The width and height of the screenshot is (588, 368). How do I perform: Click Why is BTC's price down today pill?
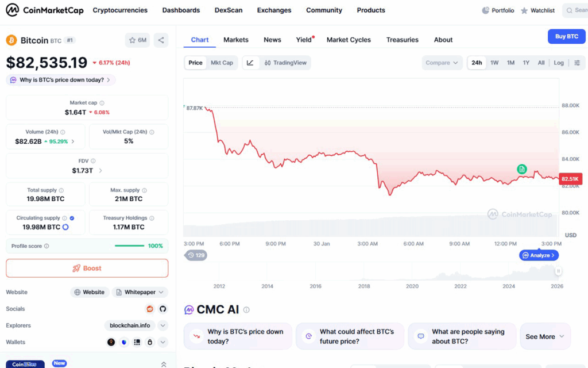click(61, 80)
